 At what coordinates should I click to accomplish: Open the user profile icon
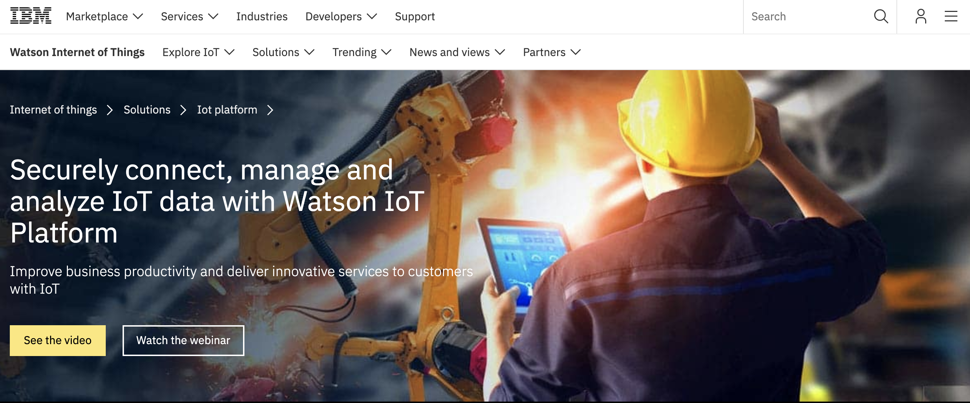point(921,16)
